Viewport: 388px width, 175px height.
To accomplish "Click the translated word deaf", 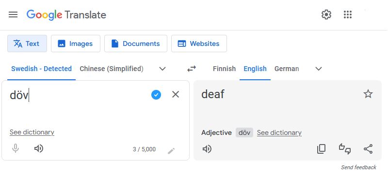I will point(213,94).
